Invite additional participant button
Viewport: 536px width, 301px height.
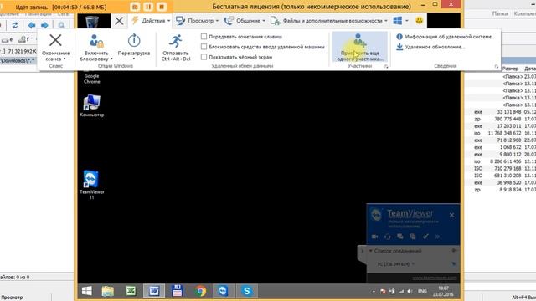[360, 47]
